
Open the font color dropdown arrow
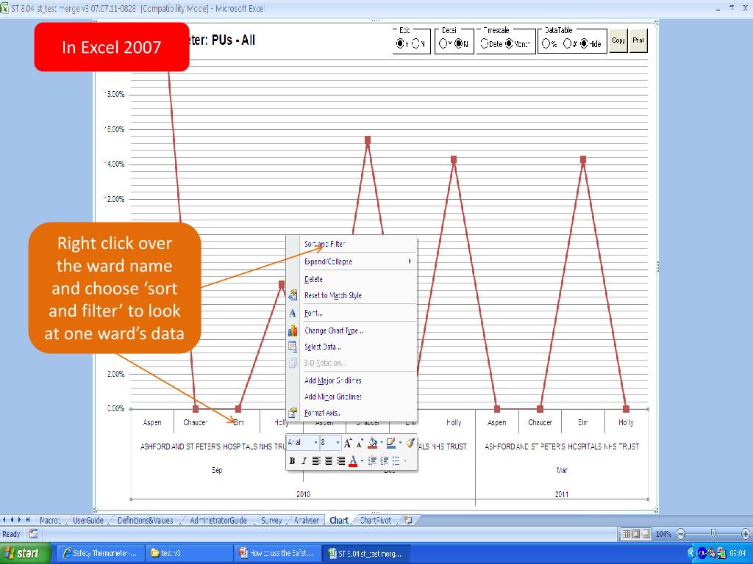point(362,461)
